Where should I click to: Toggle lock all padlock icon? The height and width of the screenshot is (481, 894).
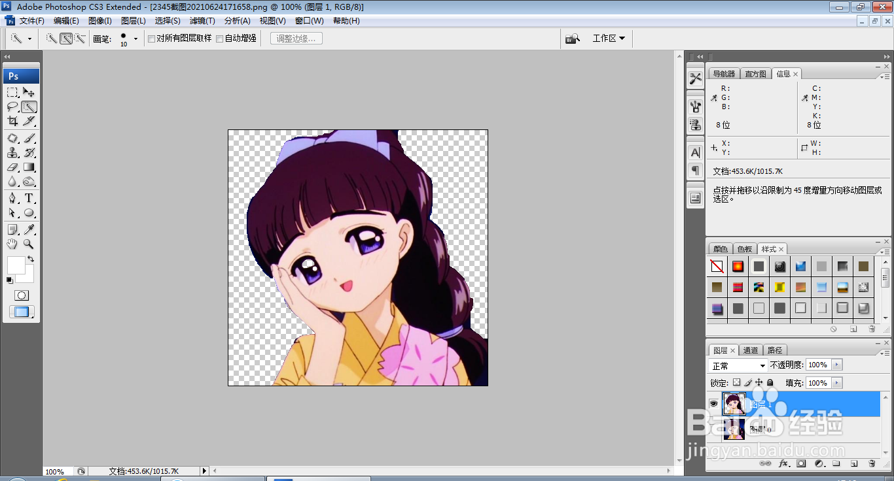(x=770, y=383)
